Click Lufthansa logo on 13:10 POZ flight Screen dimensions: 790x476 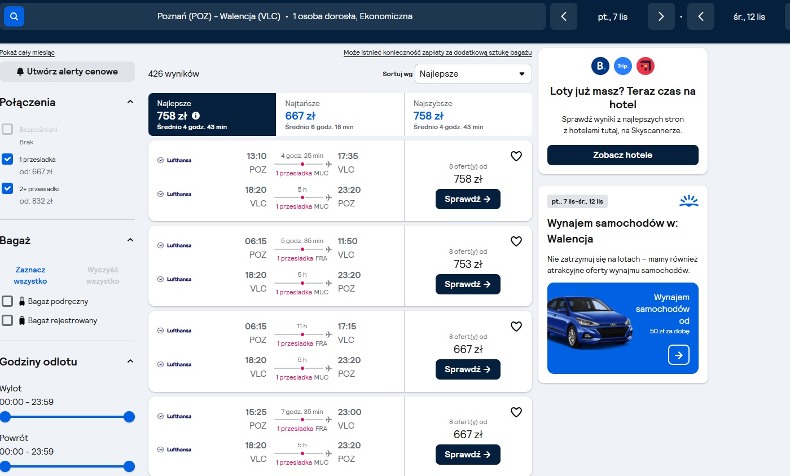click(174, 160)
